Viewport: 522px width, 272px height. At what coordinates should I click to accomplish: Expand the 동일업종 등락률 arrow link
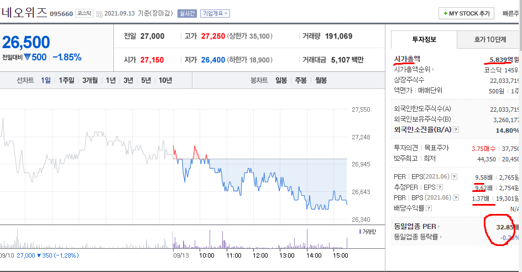[441, 237]
